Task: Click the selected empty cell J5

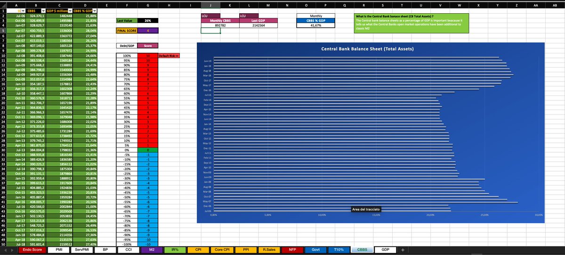Action: point(210,31)
